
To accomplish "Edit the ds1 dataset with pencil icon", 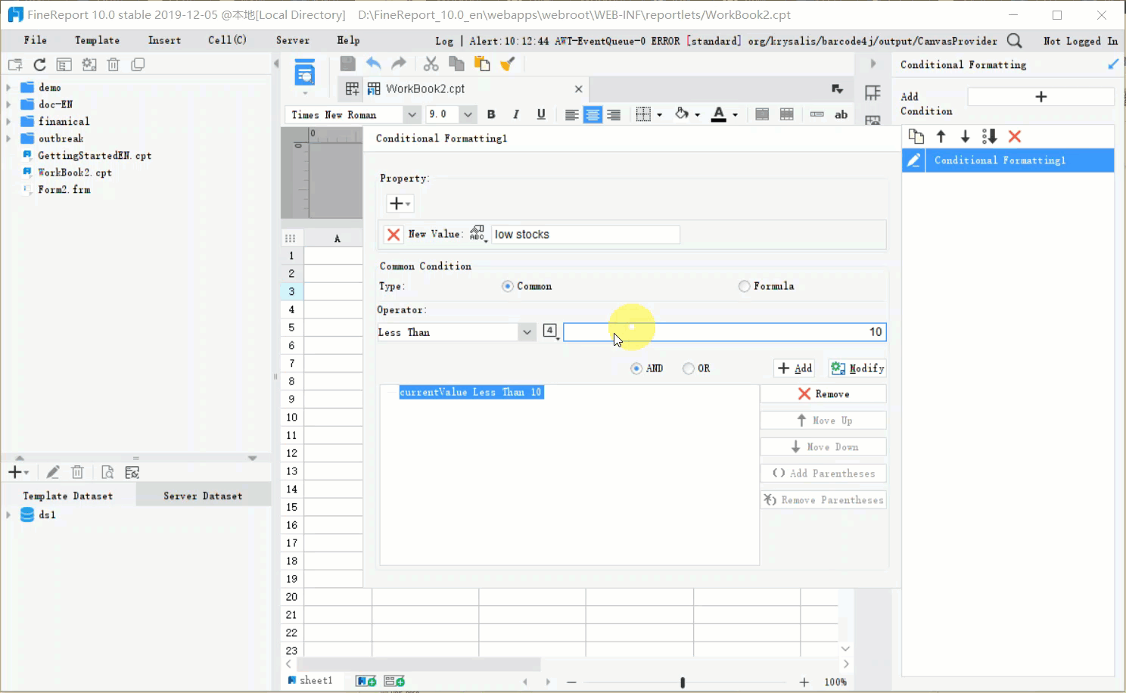I will (53, 472).
